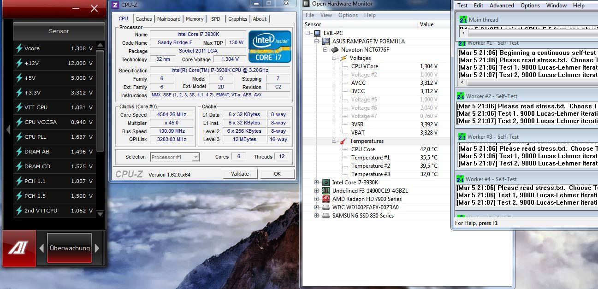This screenshot has height=289, width=598.
Task: Select the CPU VCore voltage row
Action: (377, 66)
